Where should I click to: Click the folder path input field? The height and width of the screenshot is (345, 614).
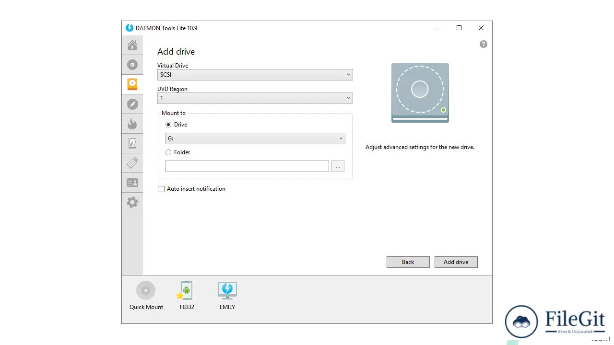(x=247, y=166)
